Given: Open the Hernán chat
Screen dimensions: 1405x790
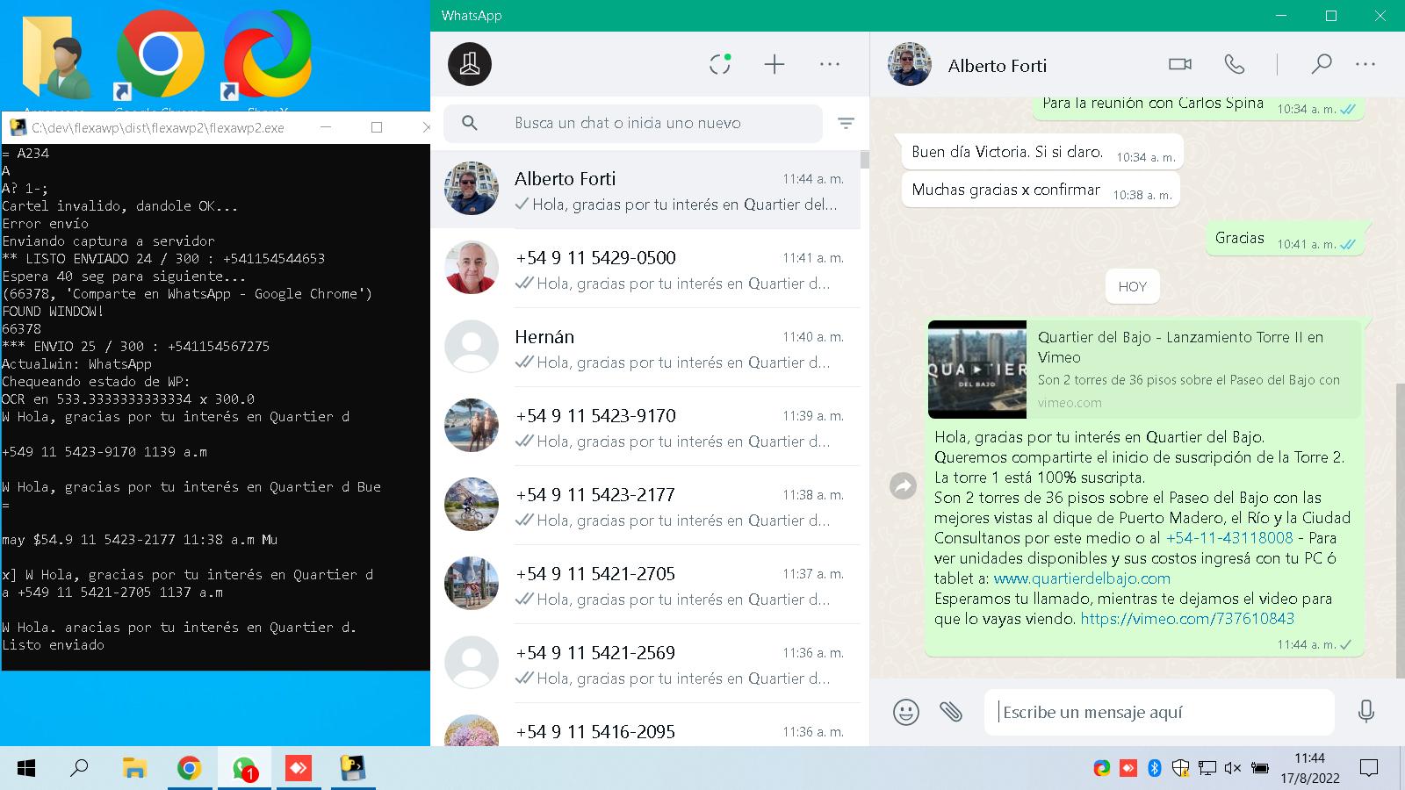Looking at the screenshot, I should pos(645,348).
